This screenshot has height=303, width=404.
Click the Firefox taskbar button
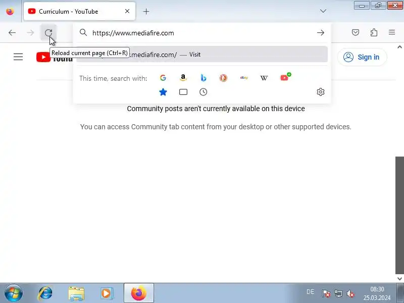point(138,293)
